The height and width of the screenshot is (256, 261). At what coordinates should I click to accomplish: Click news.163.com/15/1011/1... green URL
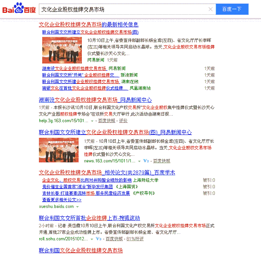pos(110,161)
